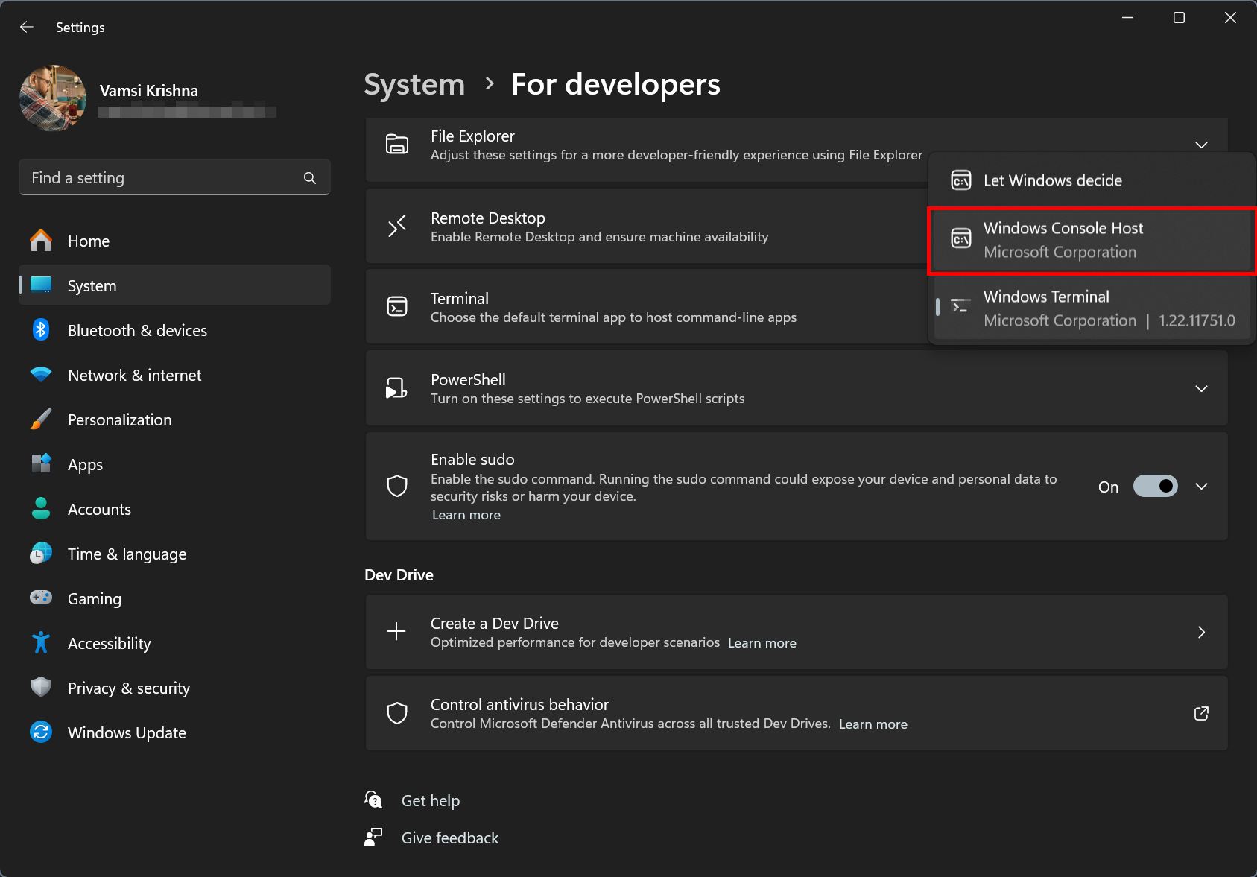
Task: Click the Remote Desktop title text
Action: pos(488,218)
